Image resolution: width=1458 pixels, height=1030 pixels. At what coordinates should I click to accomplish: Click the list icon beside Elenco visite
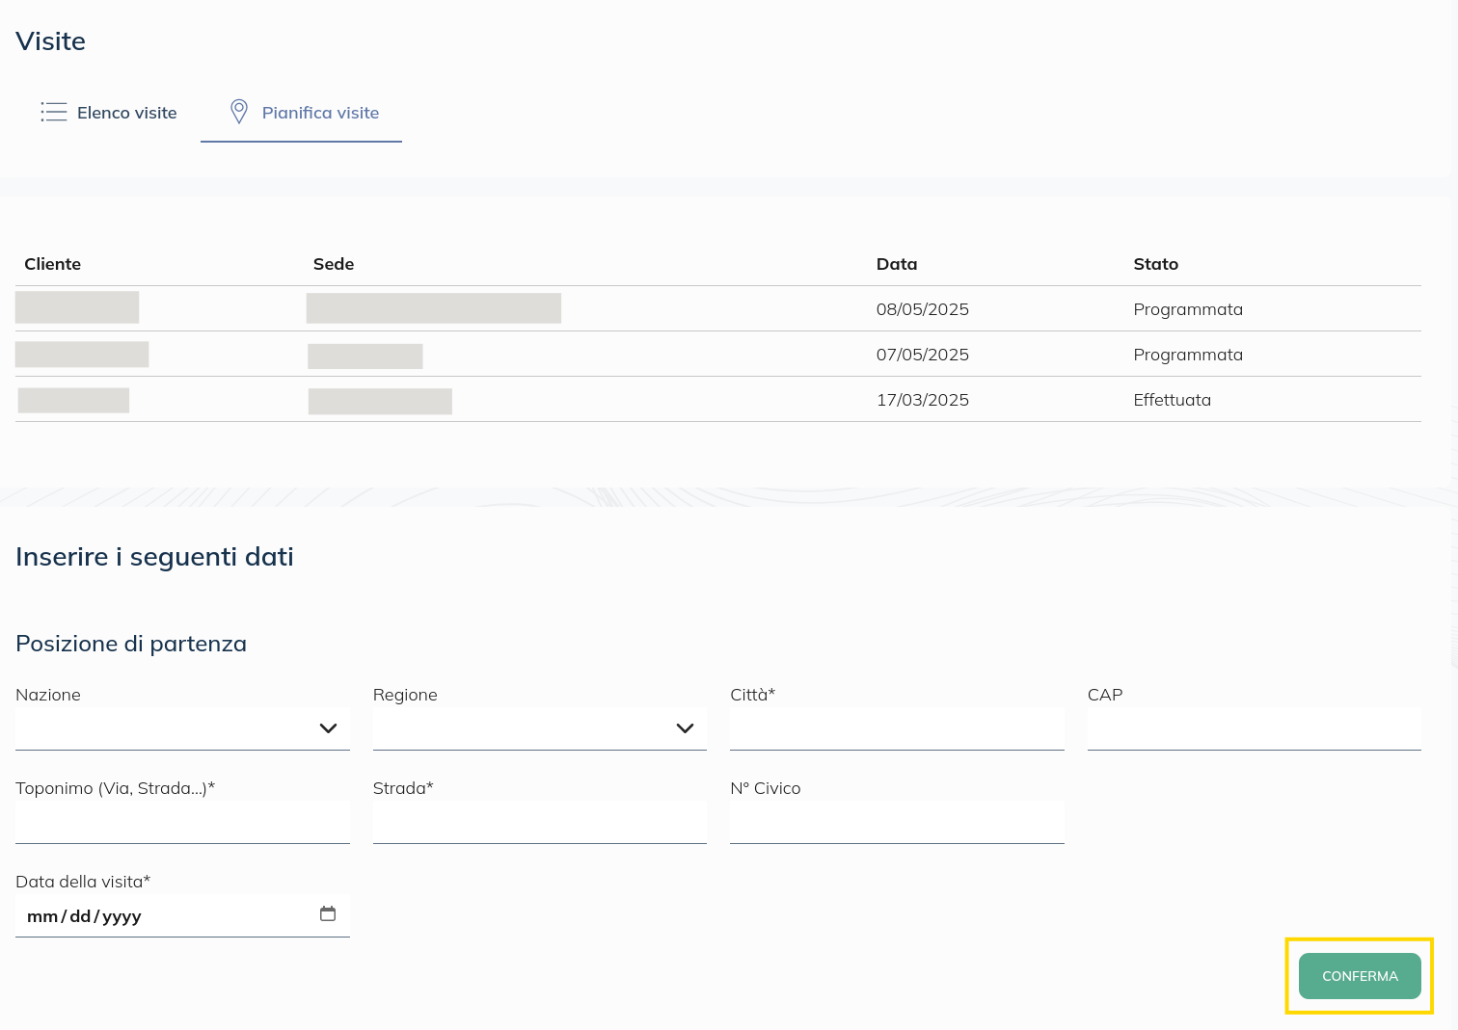(54, 112)
